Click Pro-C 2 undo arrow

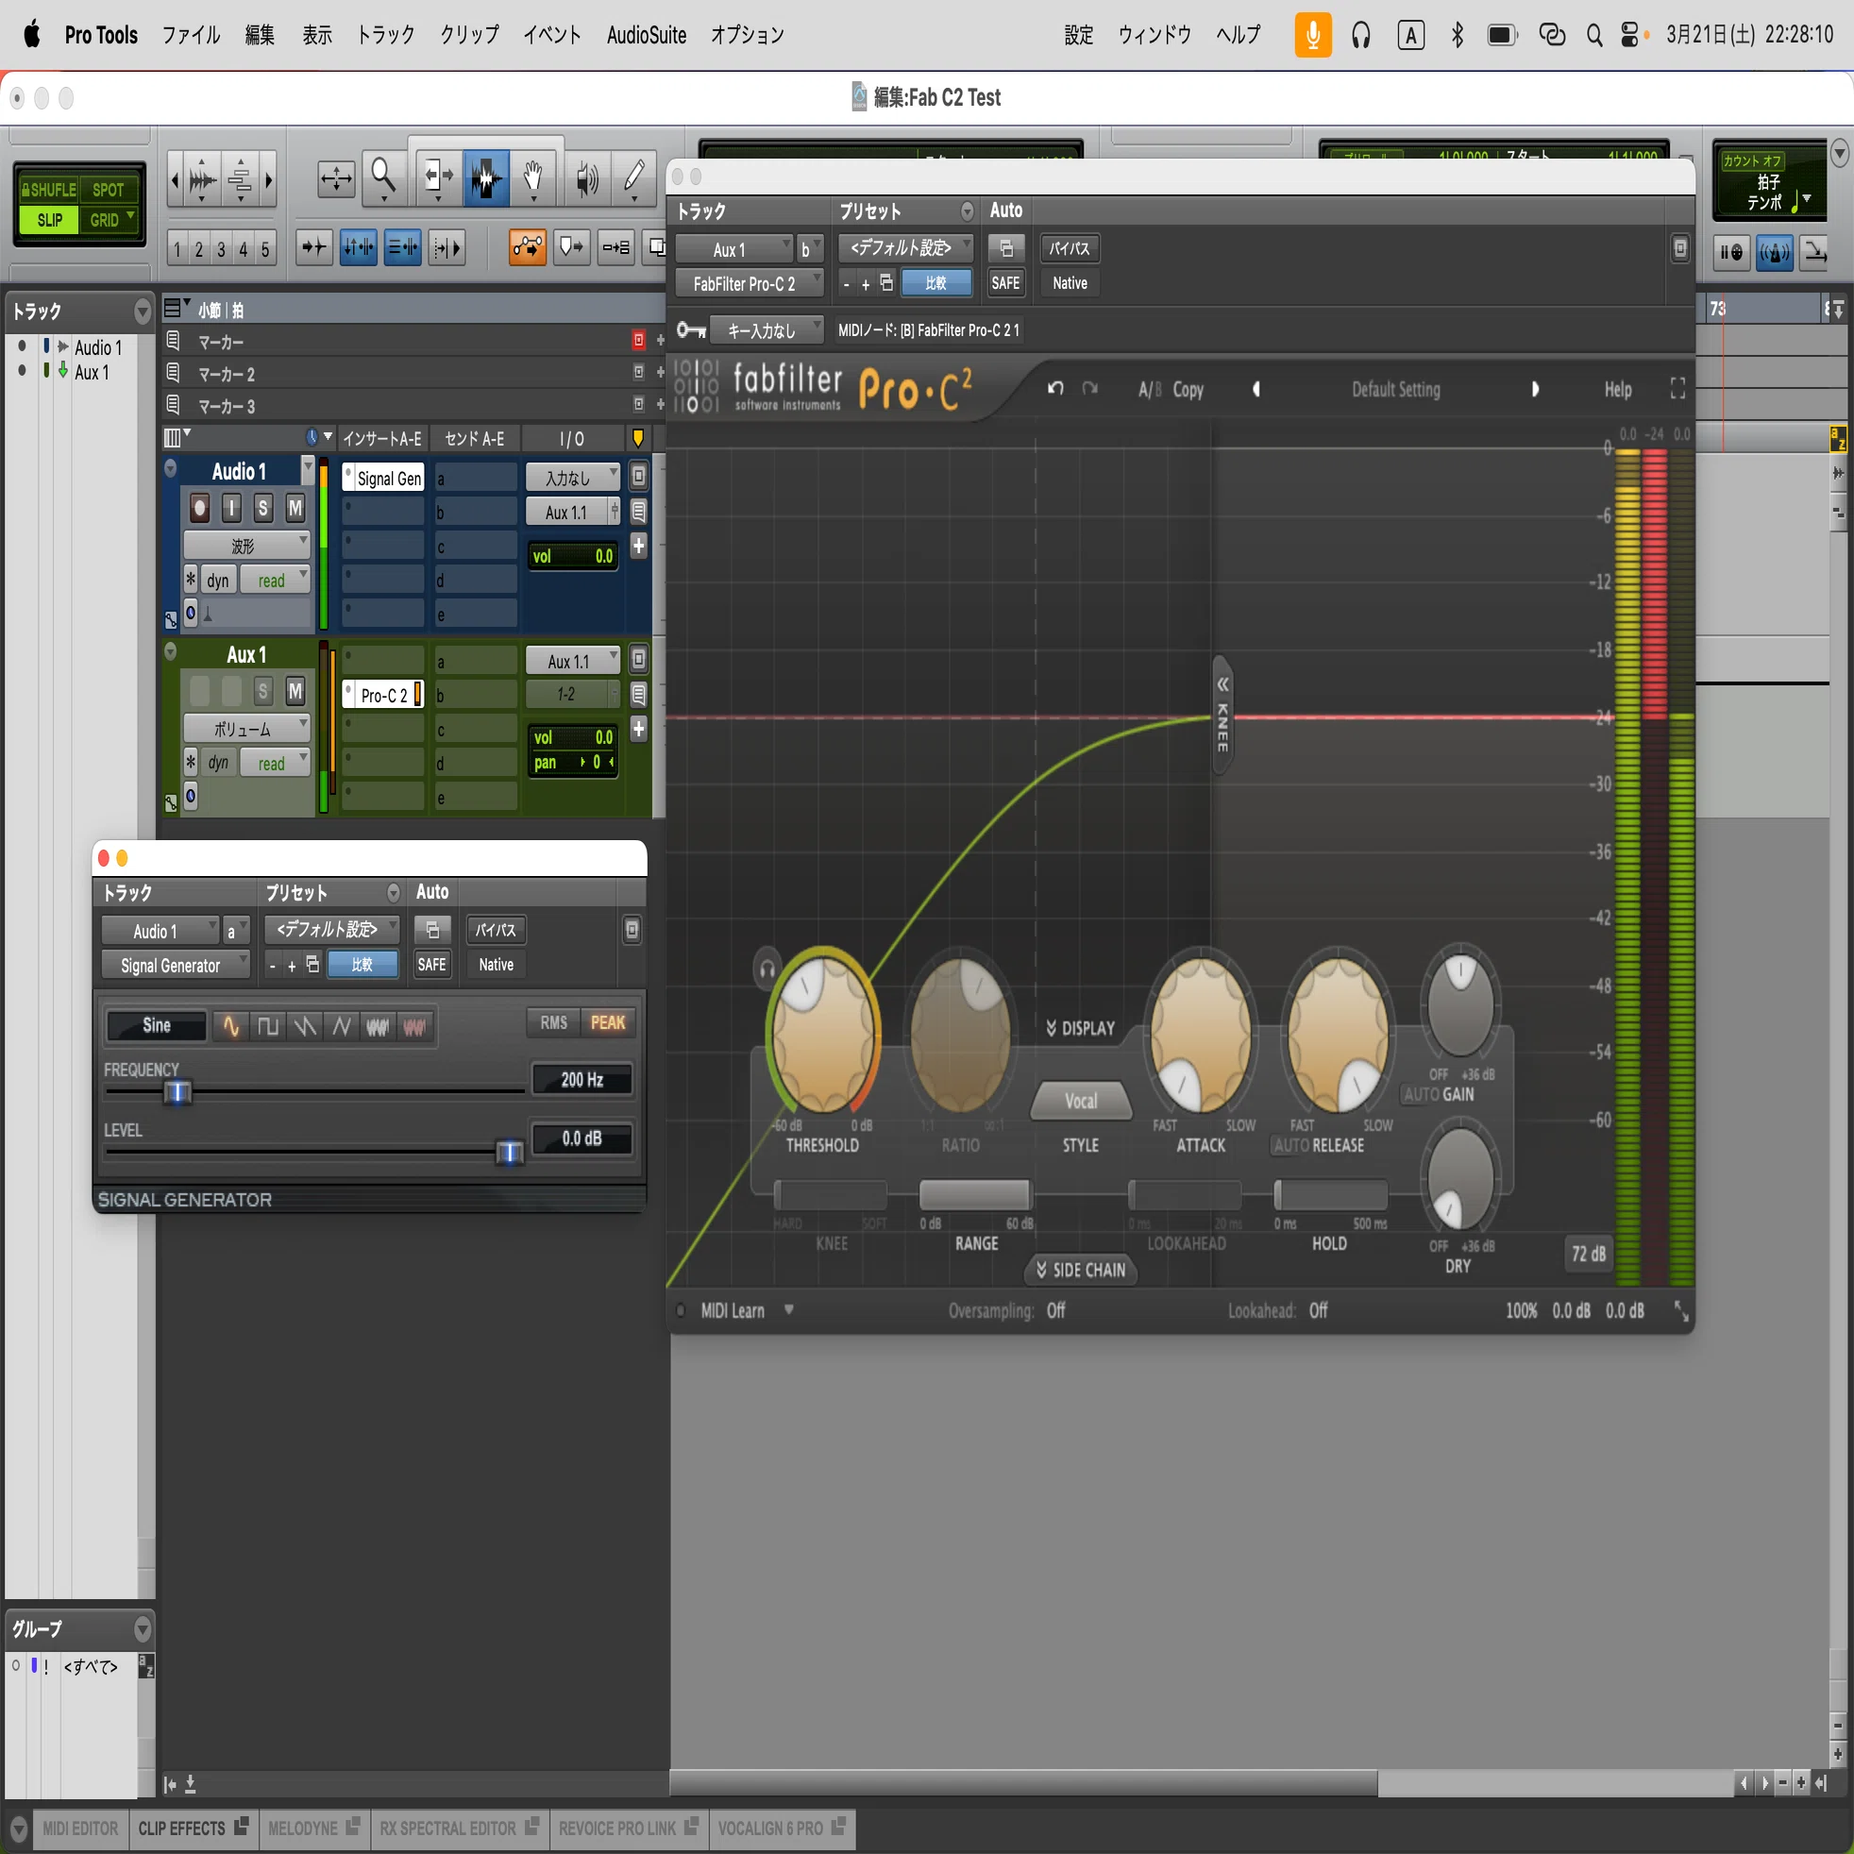tap(1055, 389)
